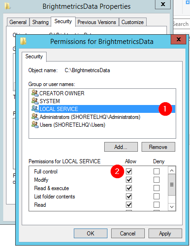
Task: Check Deny for List folder contents
Action: [x=156, y=197]
